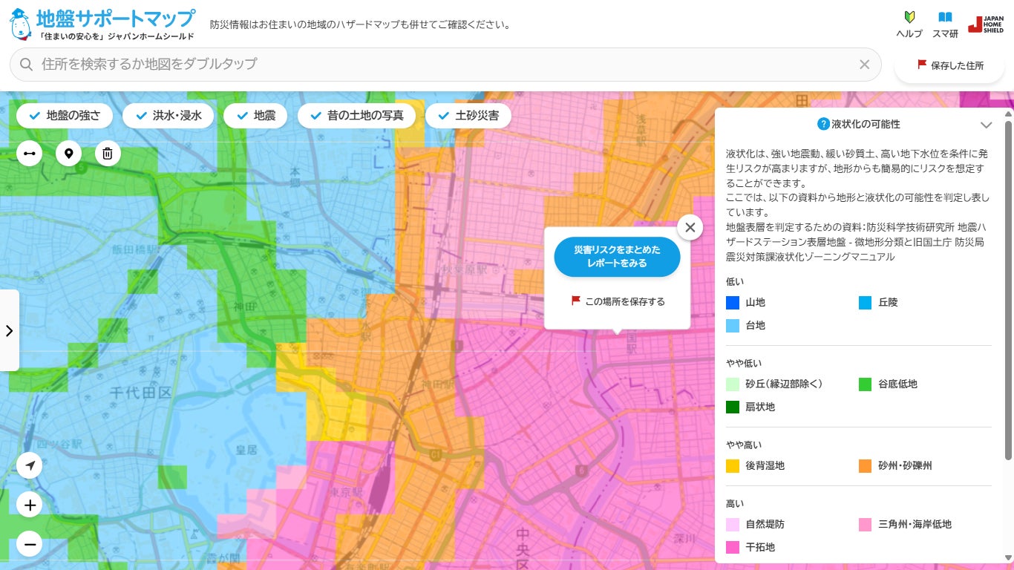
Task: Select the distance measure tool icon
Action: coord(30,154)
